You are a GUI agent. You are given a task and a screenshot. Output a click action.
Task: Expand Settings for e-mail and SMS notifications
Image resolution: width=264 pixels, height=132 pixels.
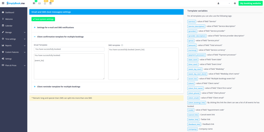pos(55,27)
